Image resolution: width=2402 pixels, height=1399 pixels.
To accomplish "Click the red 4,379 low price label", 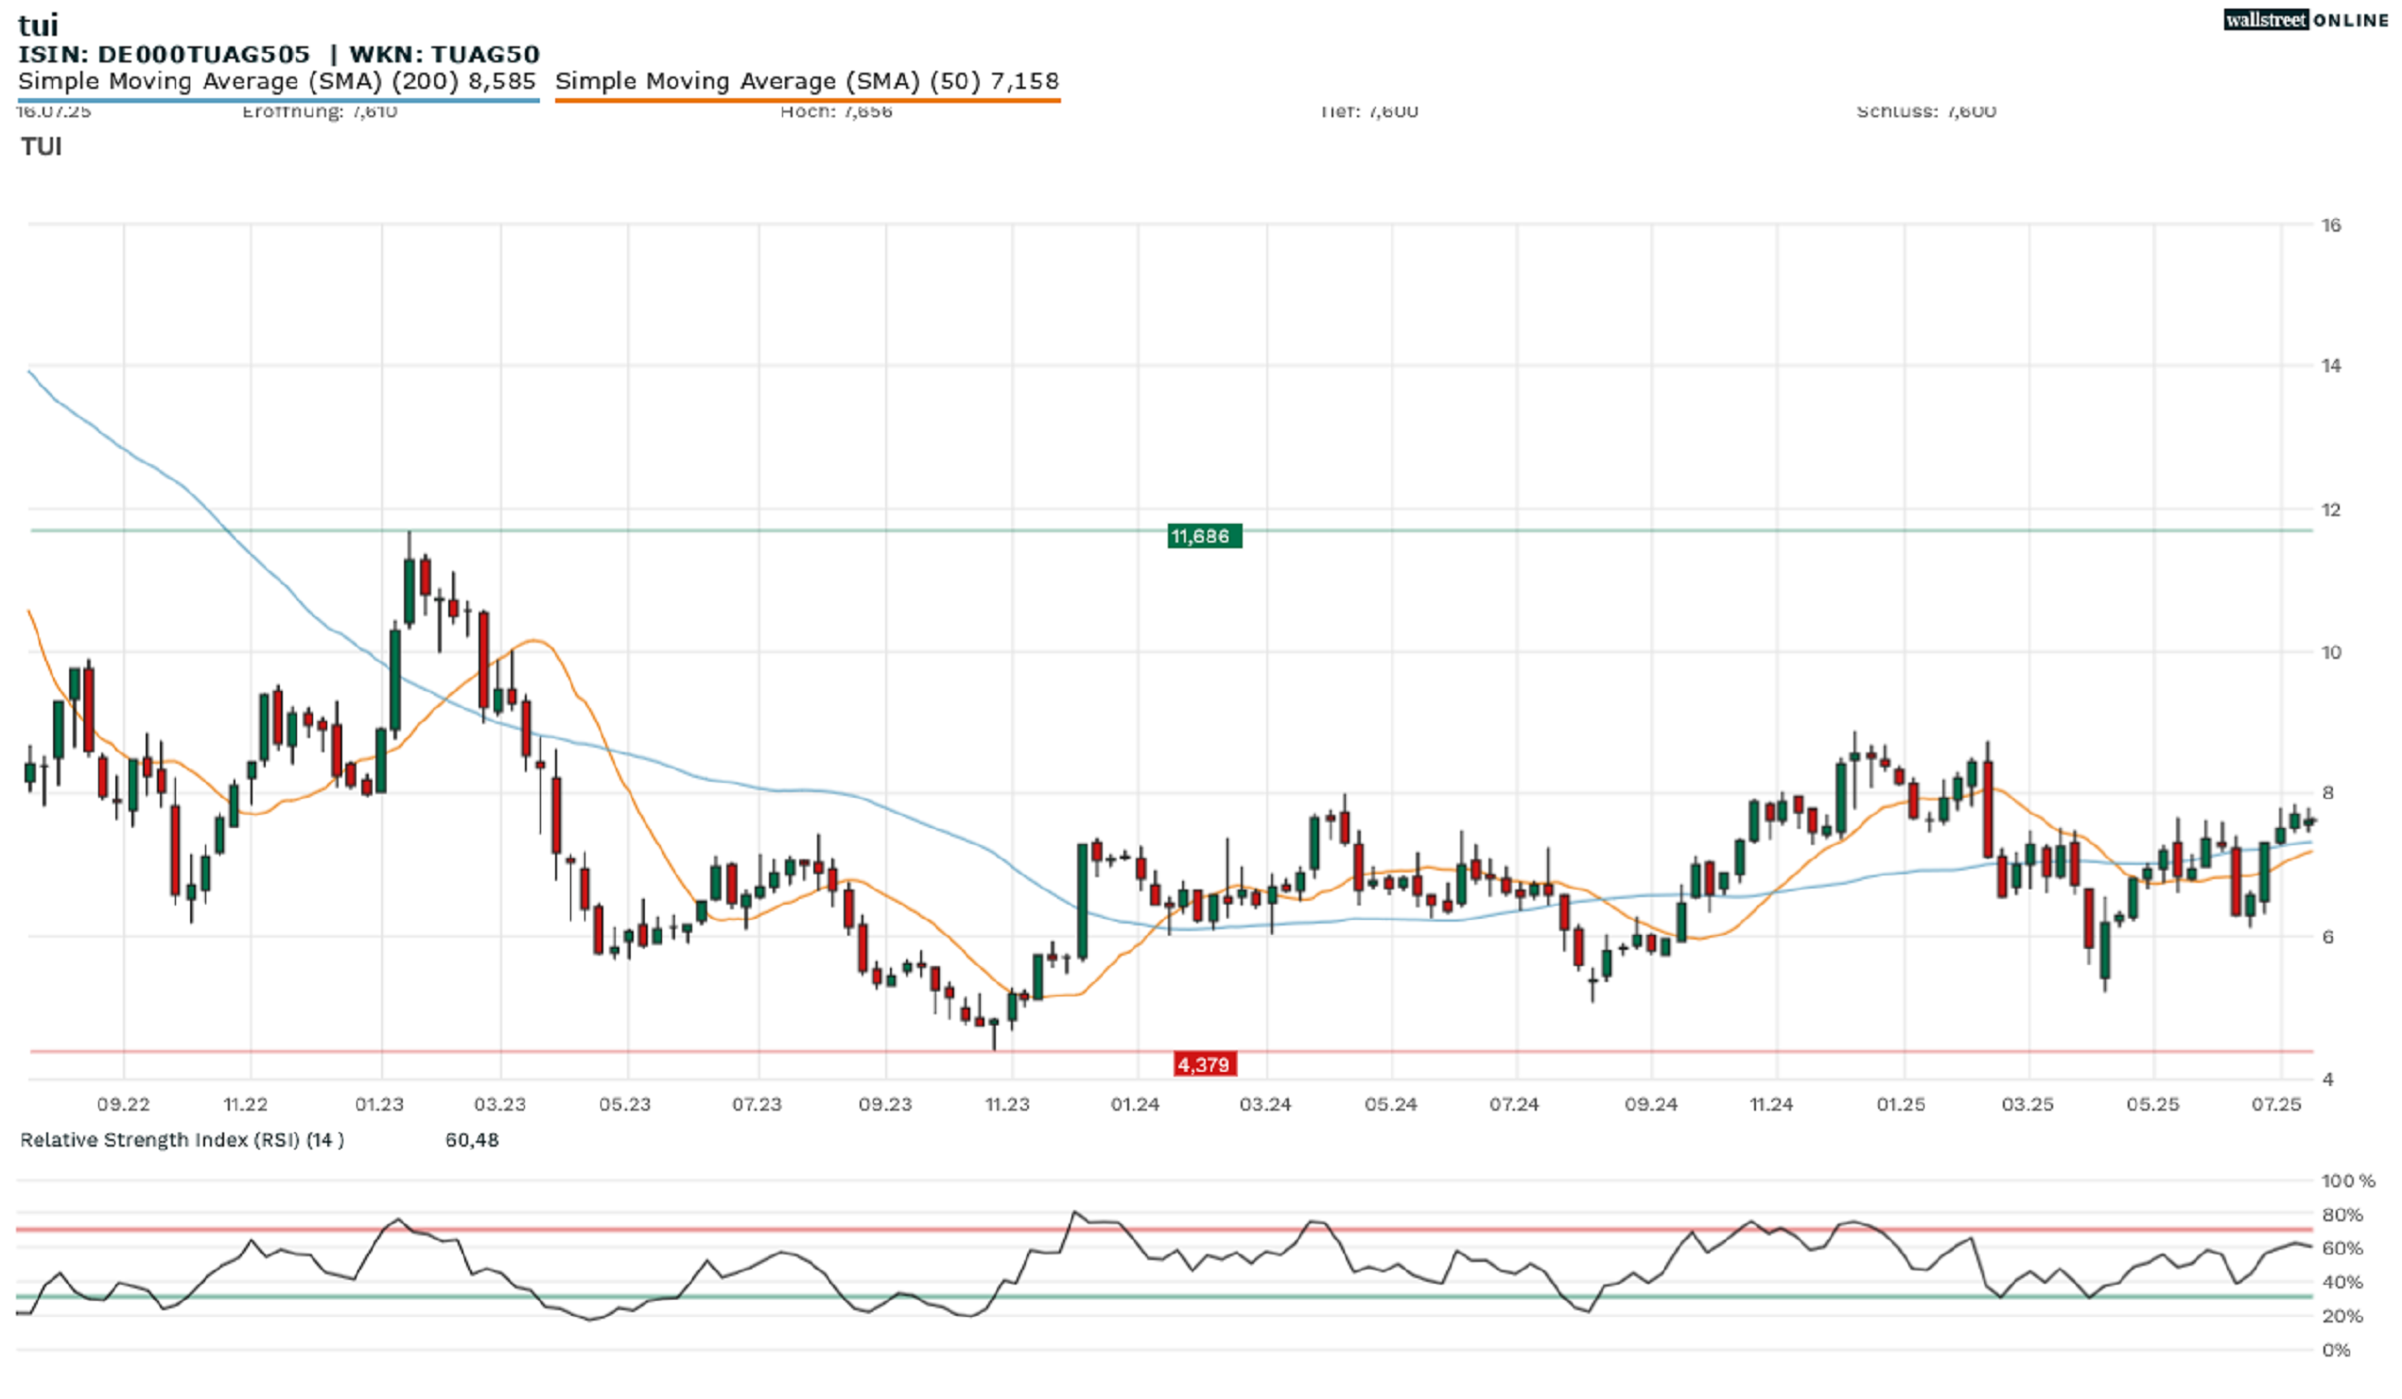I will (x=1205, y=1064).
